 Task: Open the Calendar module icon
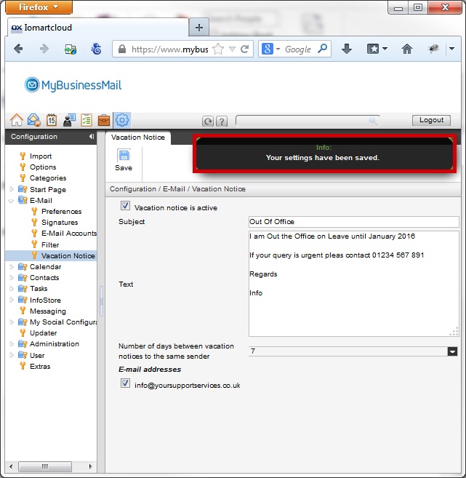pos(52,121)
